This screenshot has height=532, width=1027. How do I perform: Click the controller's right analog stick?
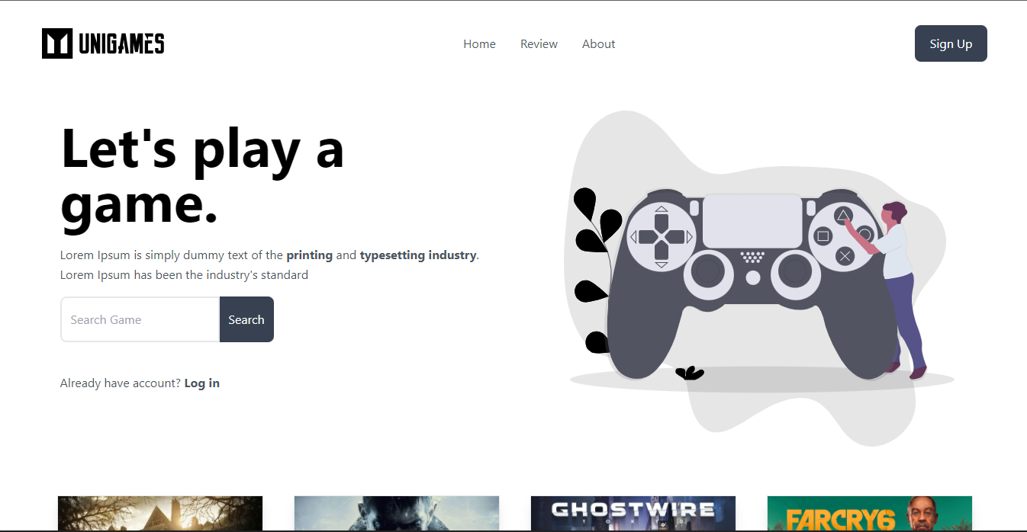[x=796, y=271]
